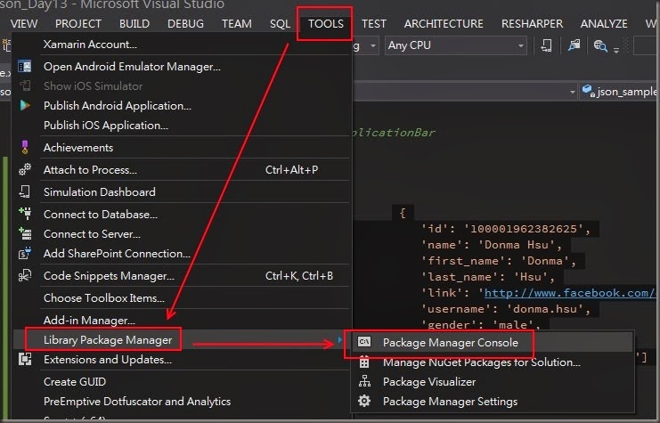The height and width of the screenshot is (423, 660).
Task: Open type navigation dropdown arrow in editor
Action: (x=572, y=92)
